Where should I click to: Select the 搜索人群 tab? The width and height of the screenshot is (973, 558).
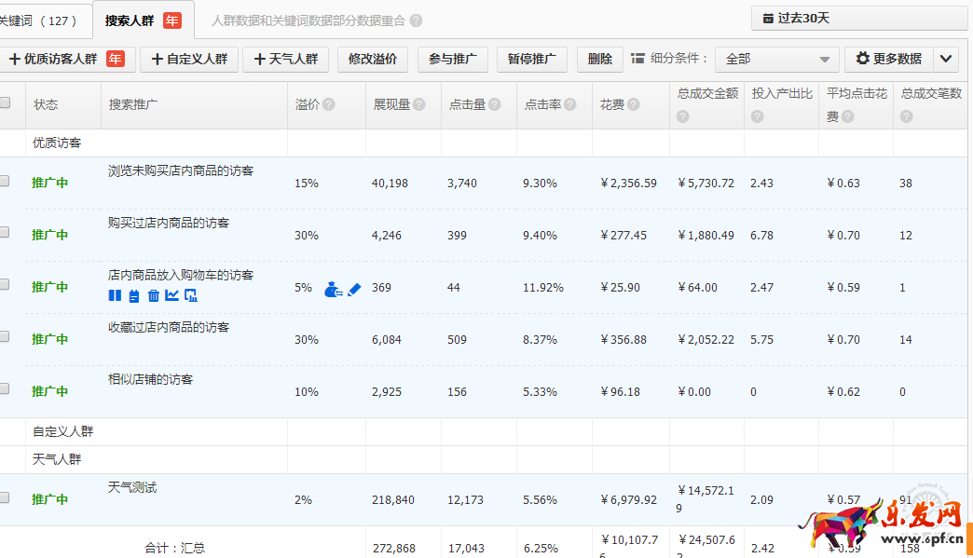142,20
